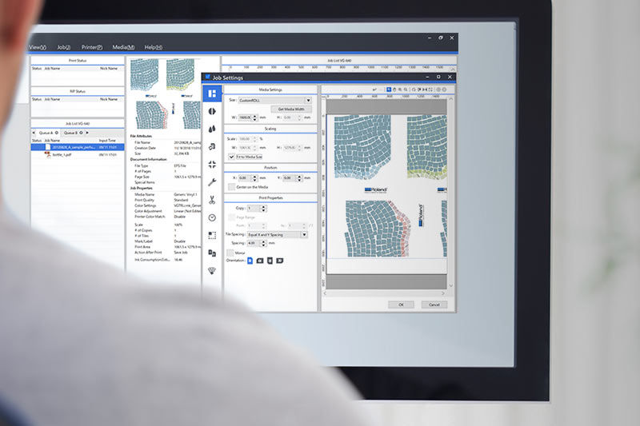Image resolution: width=640 pixels, height=426 pixels.
Task: Open the Quality half-circle icon in sidebar
Action: (212, 111)
